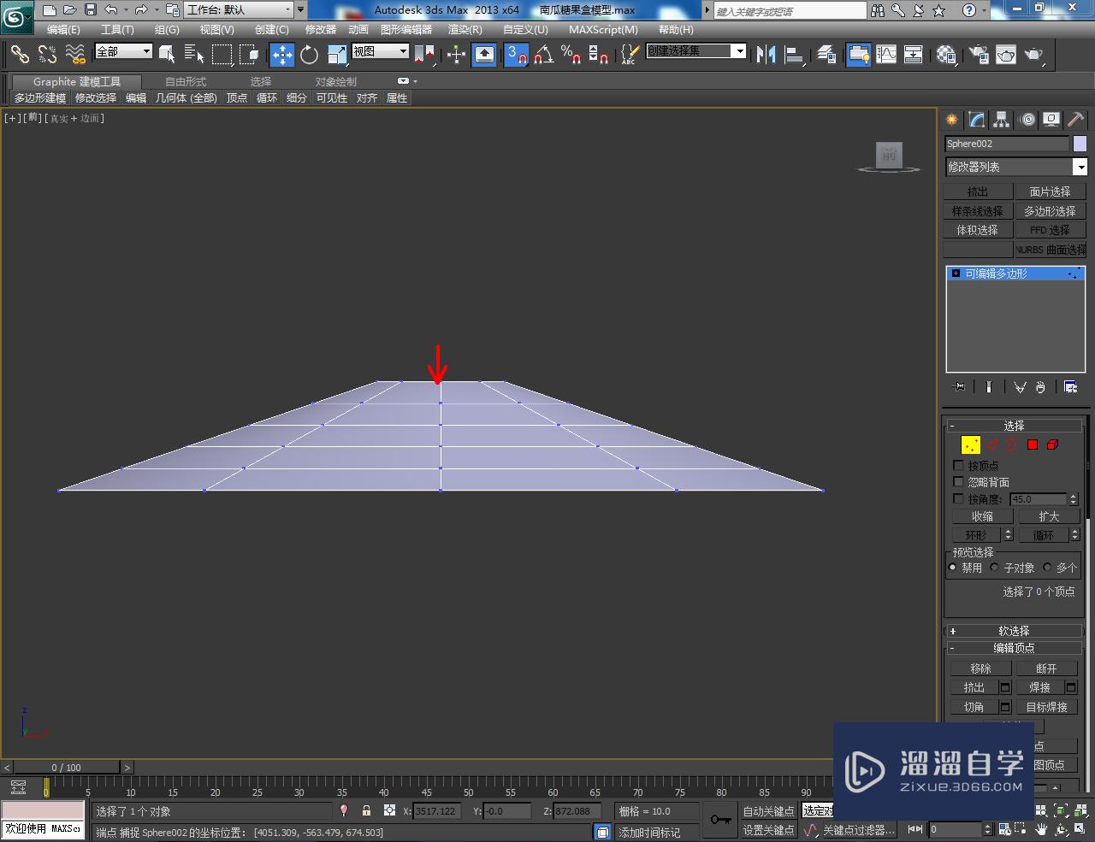Click the 多边形选择 modifier button

click(1050, 211)
